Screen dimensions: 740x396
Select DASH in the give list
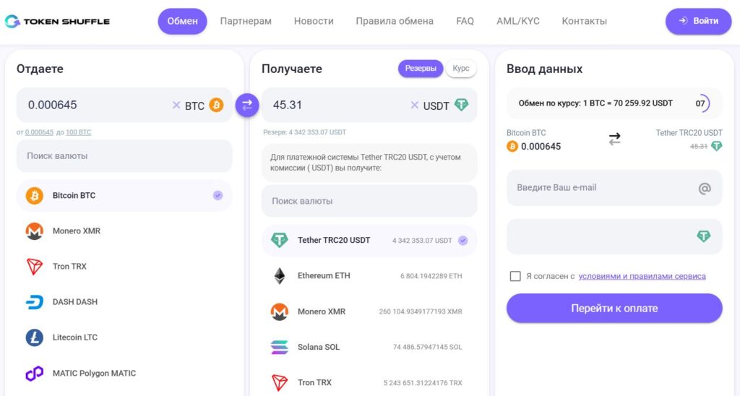click(x=74, y=302)
